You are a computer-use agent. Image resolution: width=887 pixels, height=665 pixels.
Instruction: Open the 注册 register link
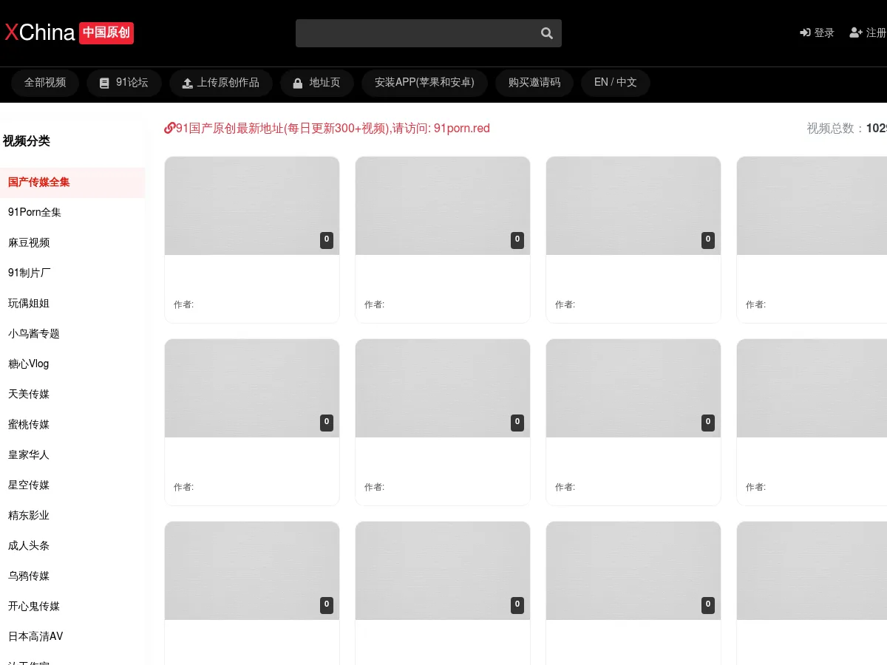868,33
